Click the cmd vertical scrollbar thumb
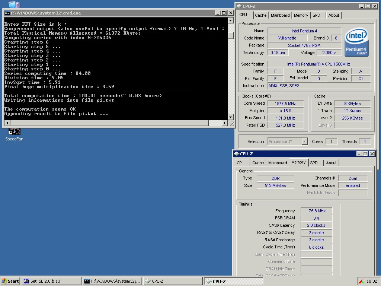Image resolution: width=381 pixels, height=286 pixels. tap(231, 36)
